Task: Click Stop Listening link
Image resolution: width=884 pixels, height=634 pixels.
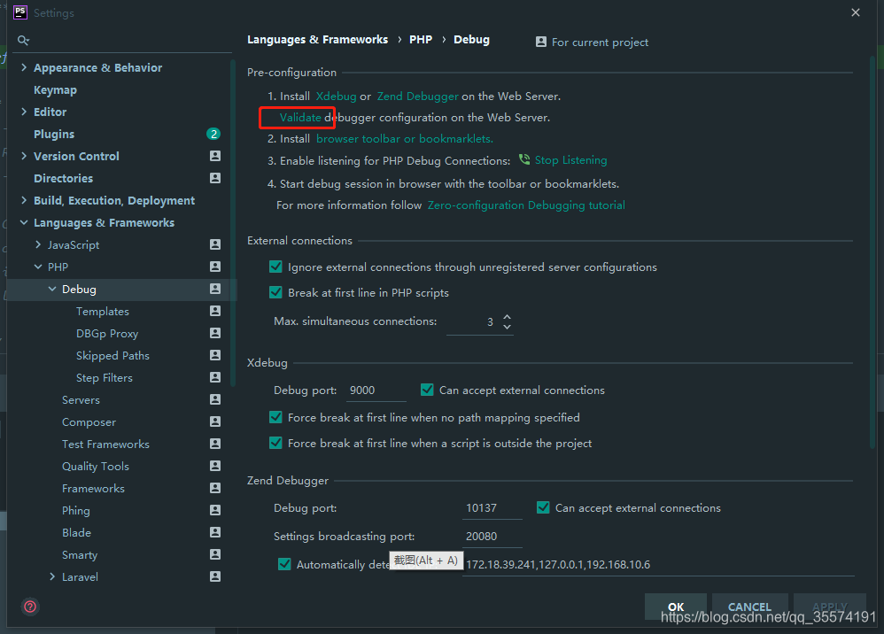Action: point(570,160)
